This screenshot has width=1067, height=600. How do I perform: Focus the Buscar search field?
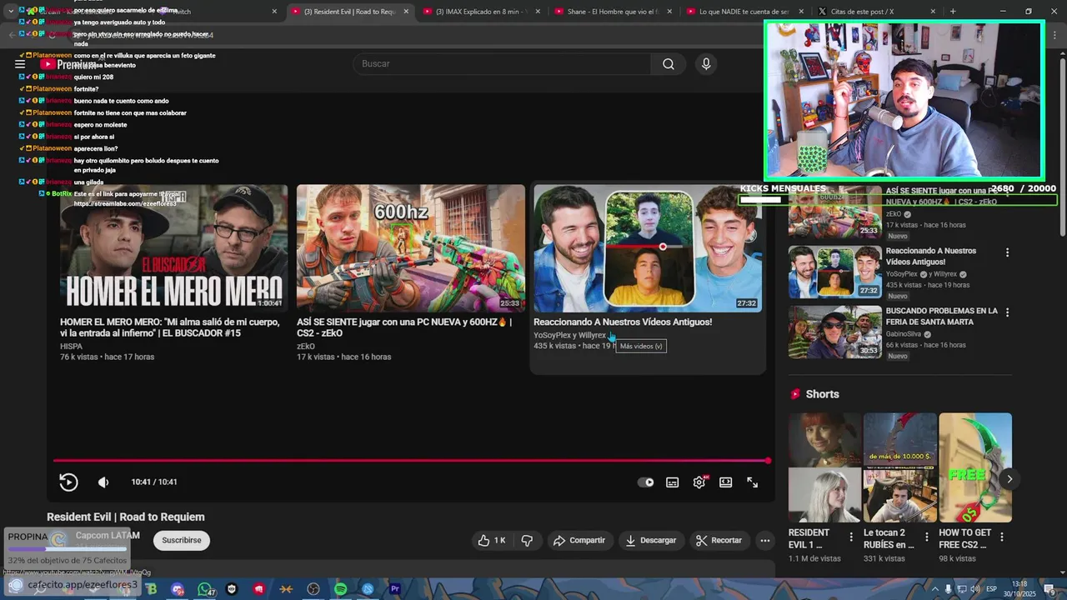[502, 64]
